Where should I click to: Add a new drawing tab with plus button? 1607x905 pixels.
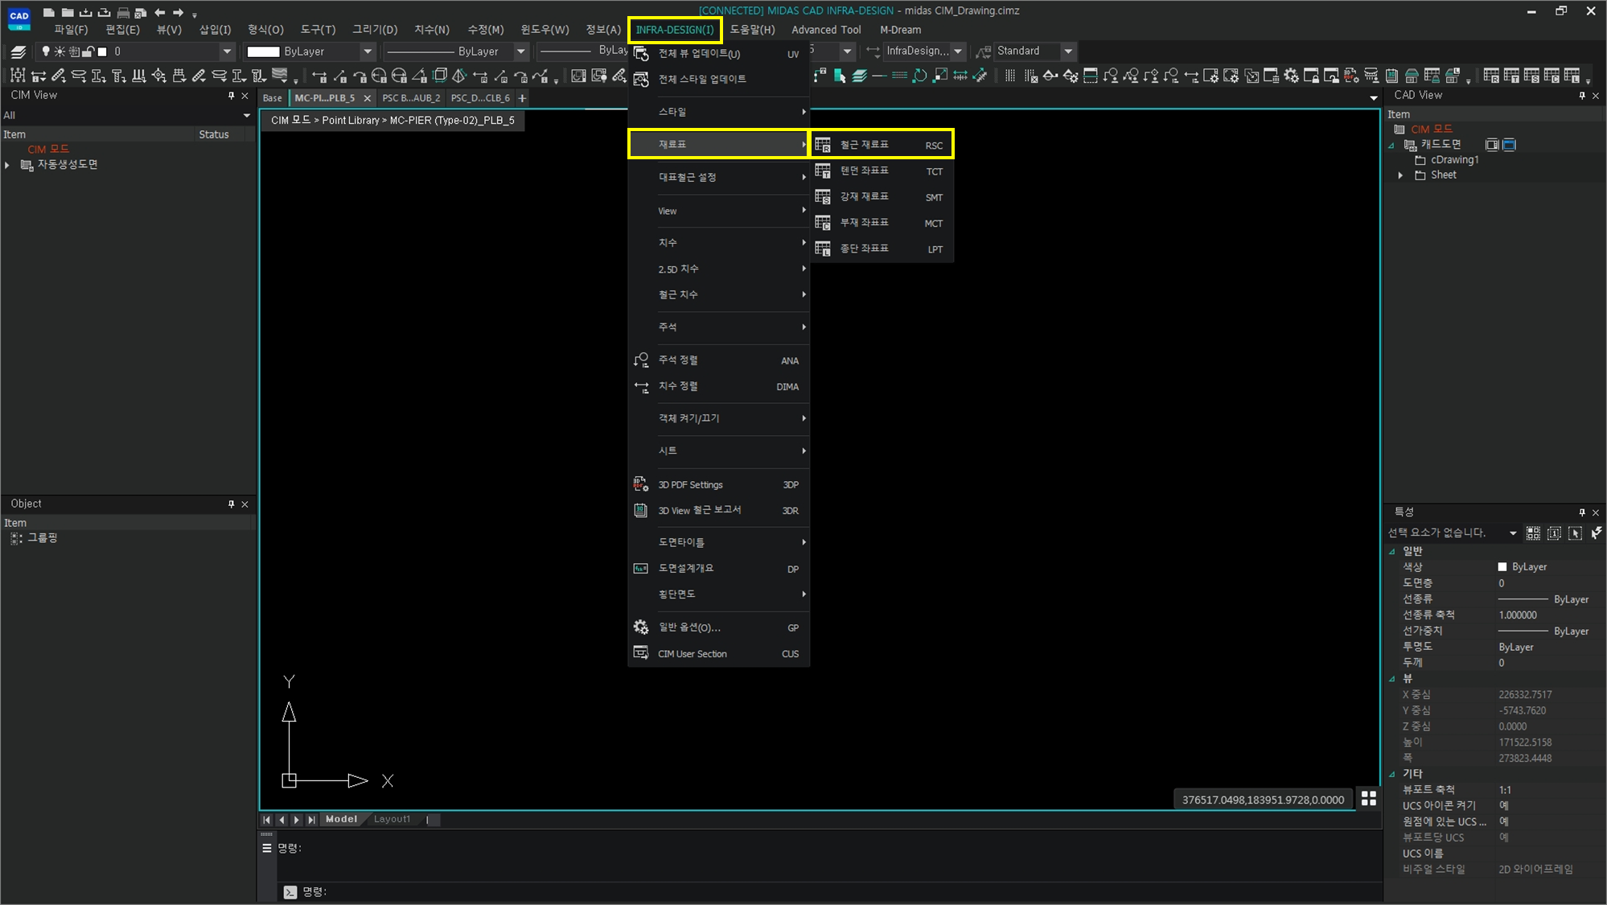(522, 98)
